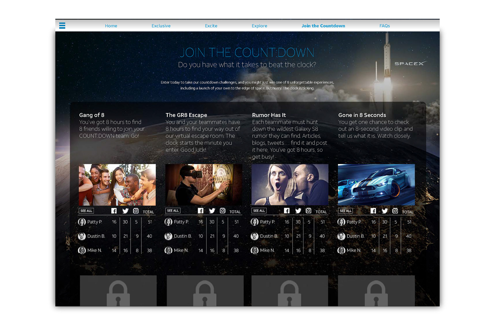Click Twitter icon under The GR8 Escape
Viewport: 495px width, 320px height.
(212, 211)
